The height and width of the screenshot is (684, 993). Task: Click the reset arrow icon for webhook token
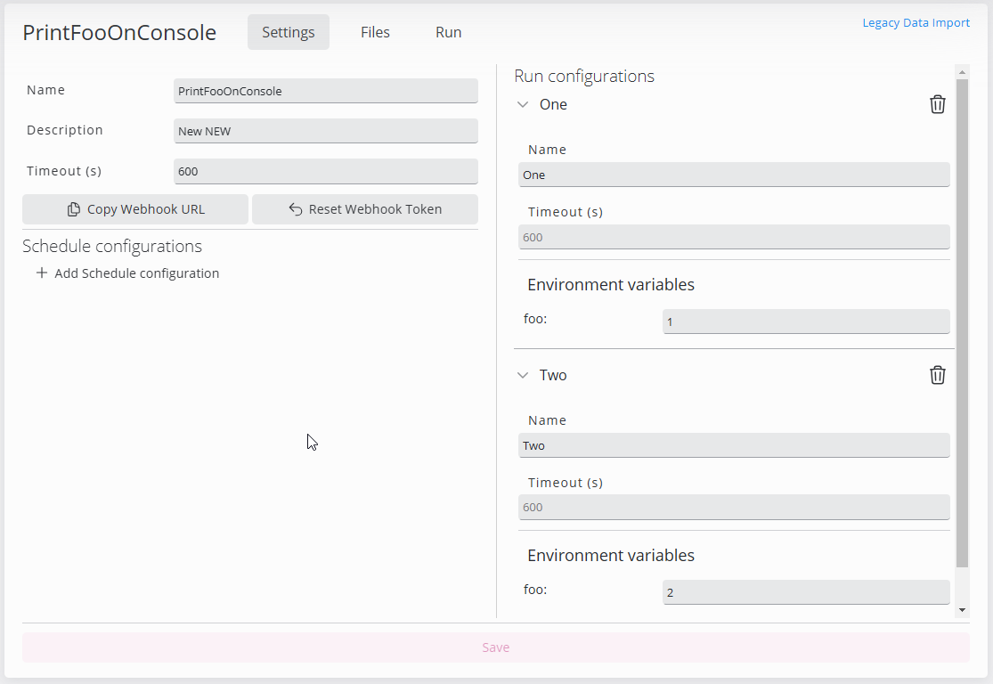pos(296,210)
